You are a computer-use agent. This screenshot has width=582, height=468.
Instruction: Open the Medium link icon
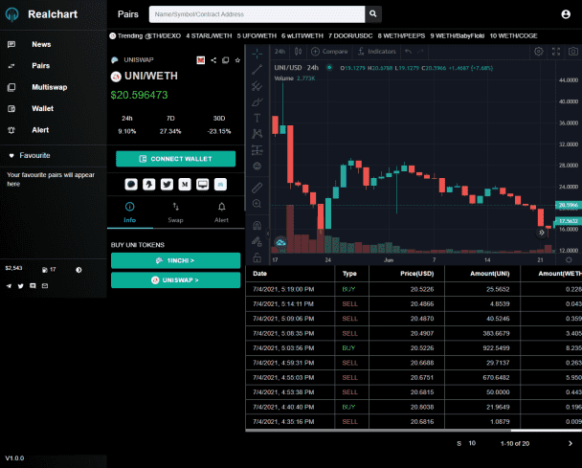(x=185, y=185)
